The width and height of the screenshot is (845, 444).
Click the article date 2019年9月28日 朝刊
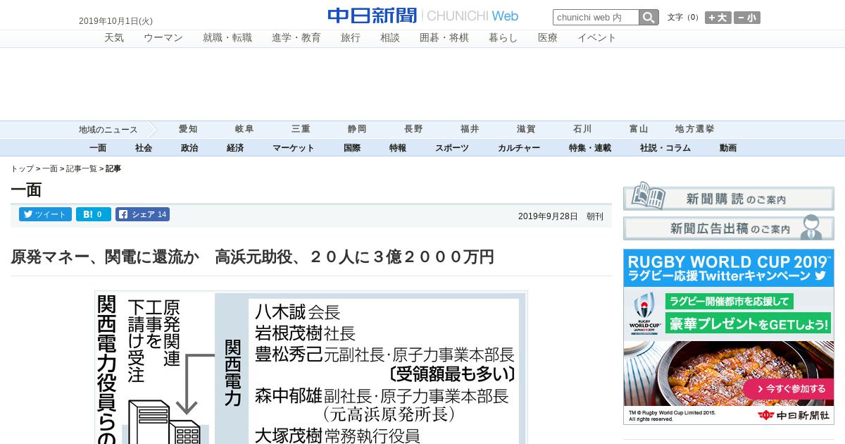561,216
